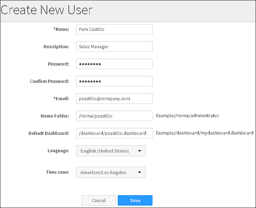256x208 pixels.
Task: Click the *Name: label
Action: [x=61, y=29]
